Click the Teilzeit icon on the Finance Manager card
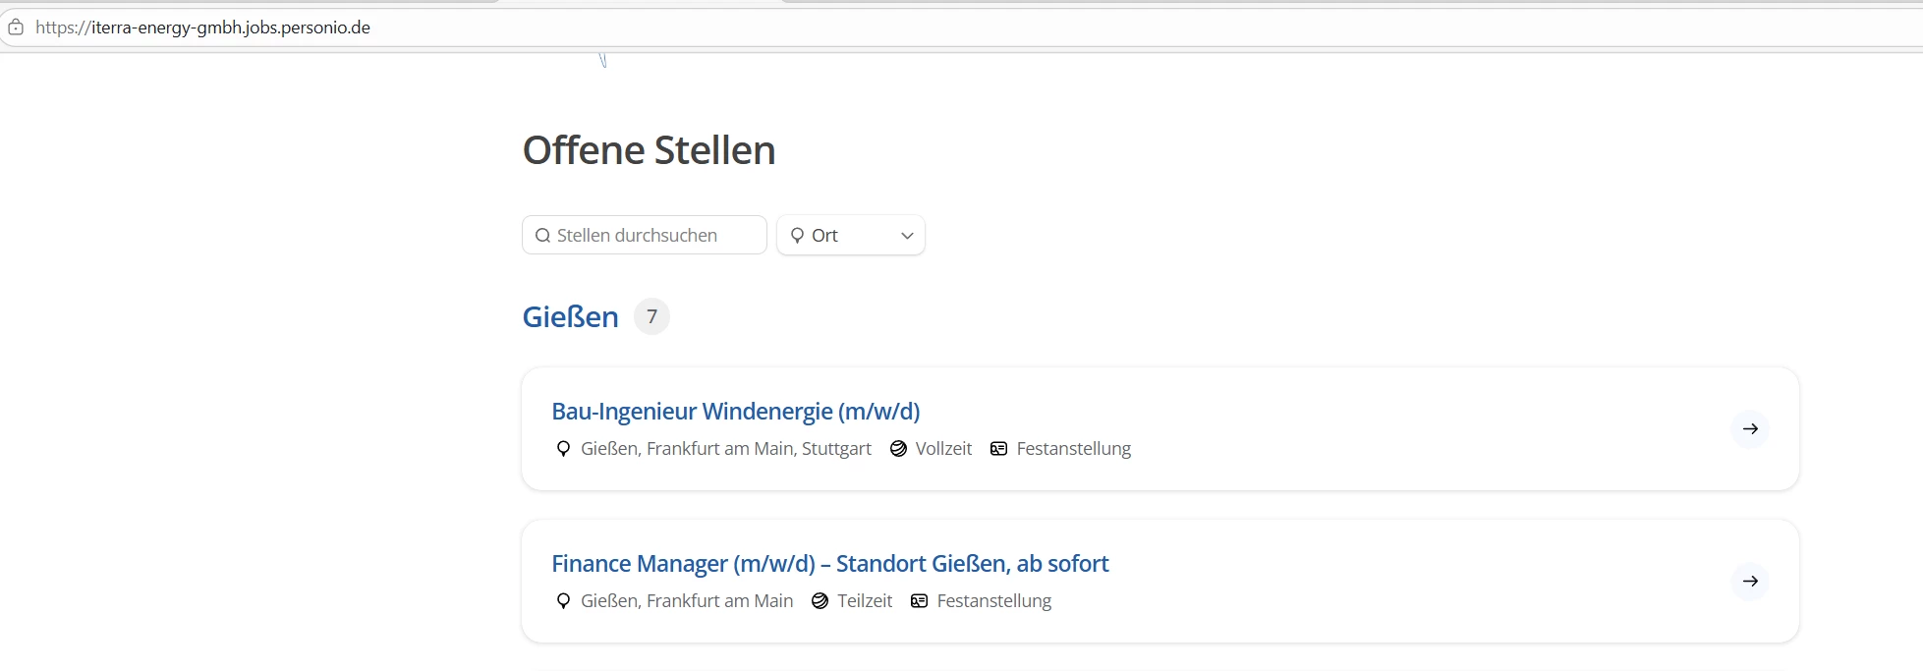This screenshot has width=1923, height=671. click(x=820, y=601)
